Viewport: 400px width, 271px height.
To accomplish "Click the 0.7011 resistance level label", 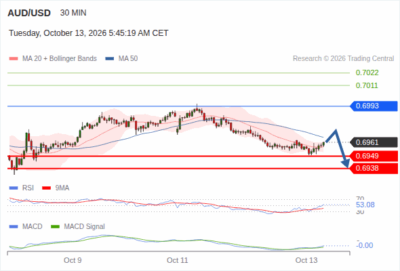I will click(367, 85).
